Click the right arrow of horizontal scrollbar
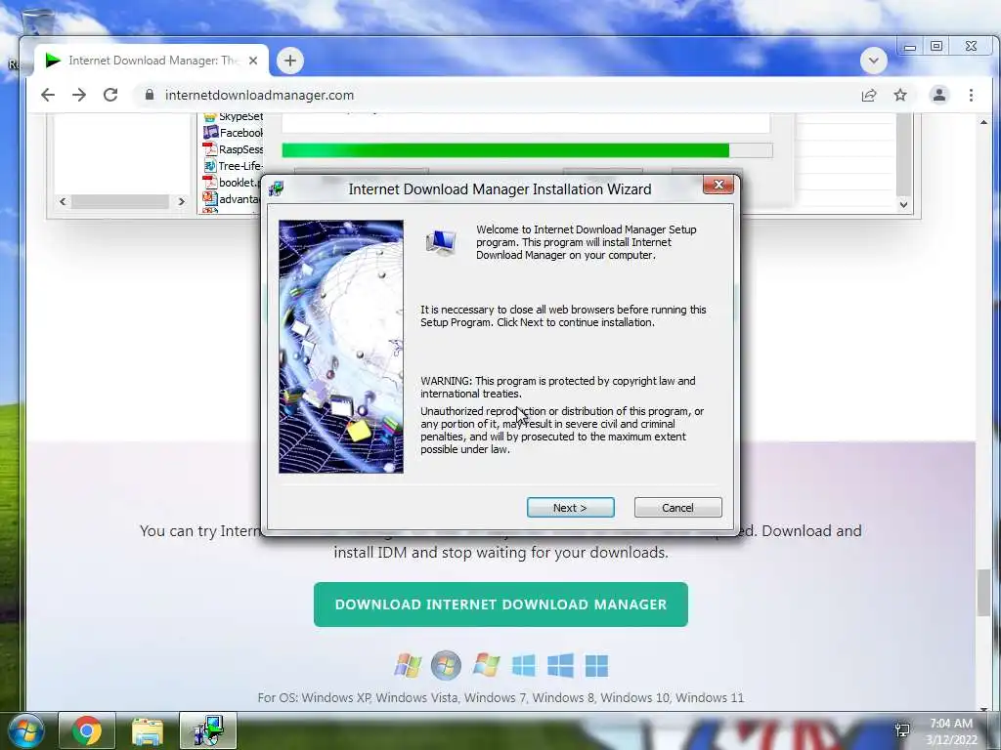Viewport: 1001px width, 750px height. pos(181,201)
